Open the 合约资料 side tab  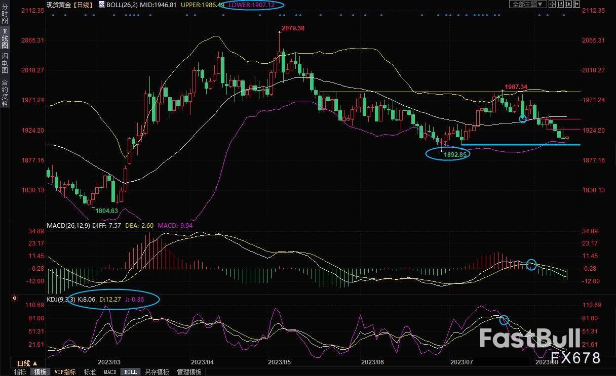pyautogui.click(x=5, y=93)
